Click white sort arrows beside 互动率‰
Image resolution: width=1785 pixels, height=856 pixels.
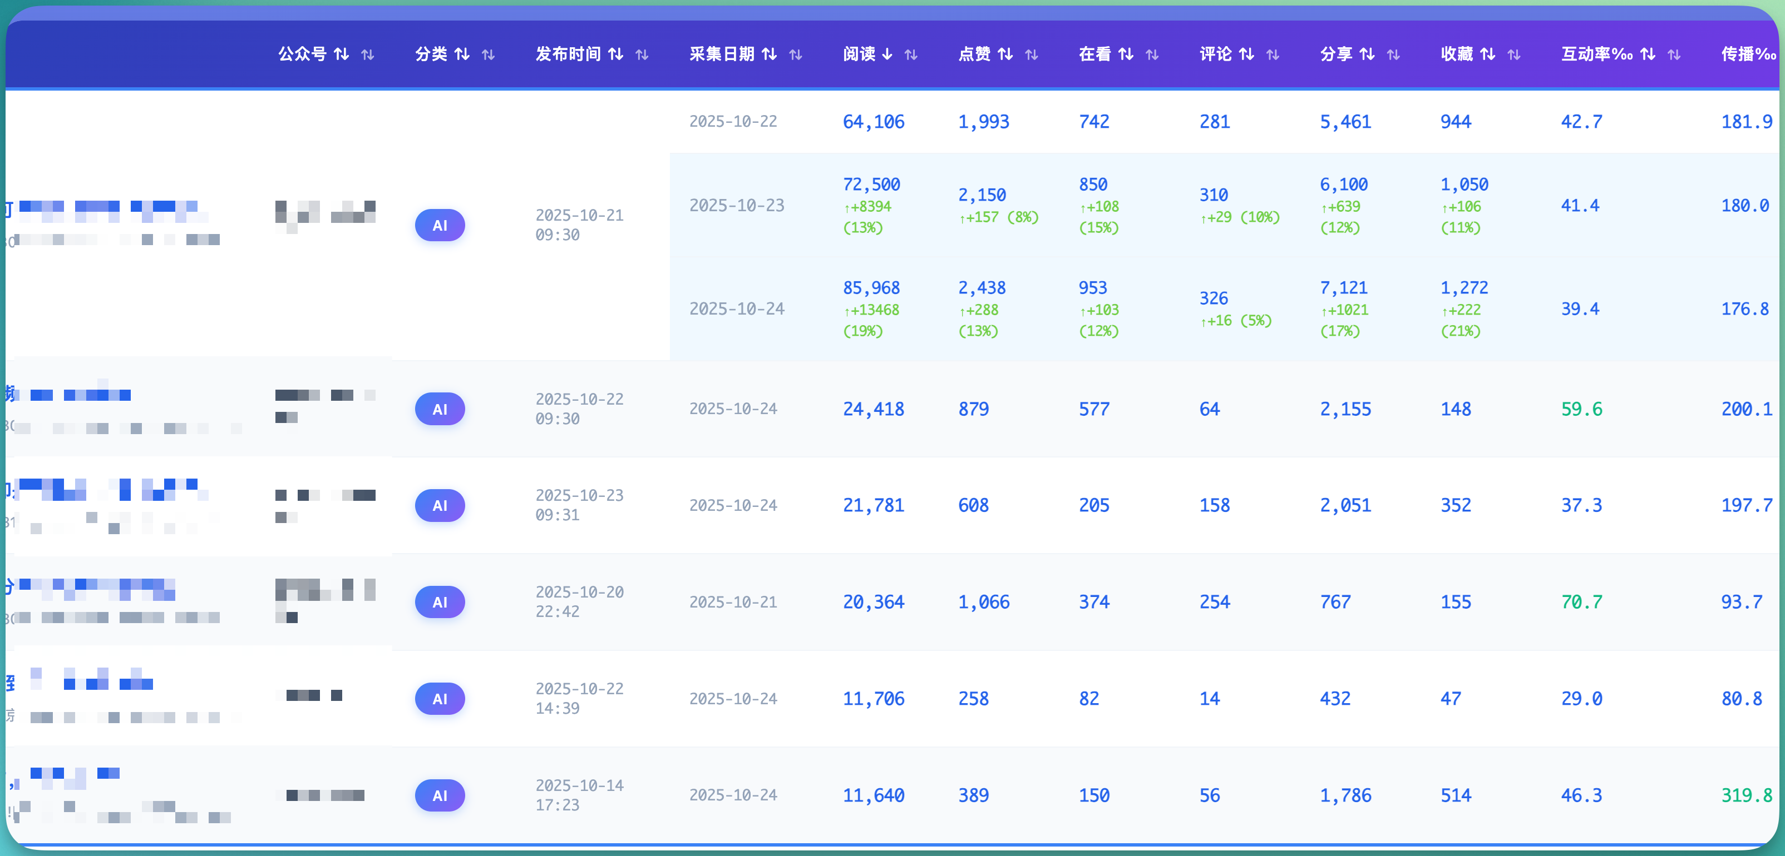click(x=1648, y=54)
